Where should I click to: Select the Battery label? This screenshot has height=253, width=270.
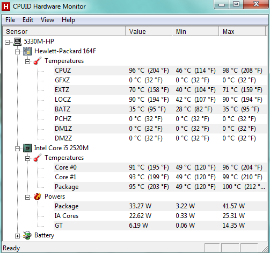[x=44, y=235]
